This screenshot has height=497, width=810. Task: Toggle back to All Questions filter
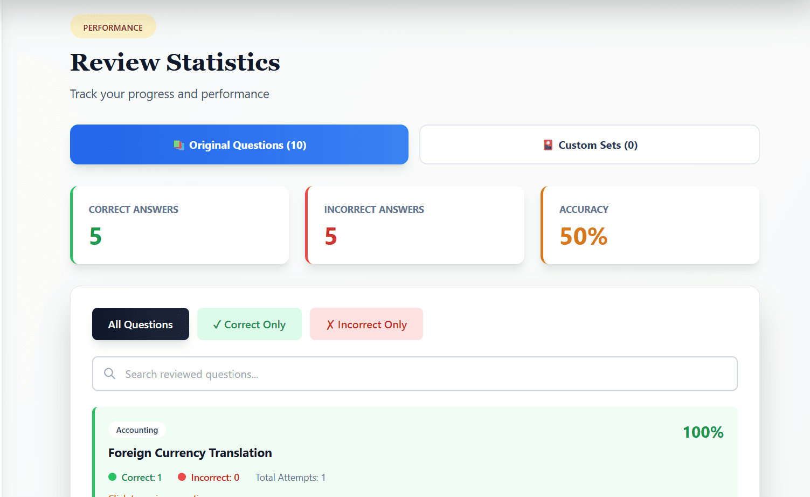pyautogui.click(x=140, y=324)
